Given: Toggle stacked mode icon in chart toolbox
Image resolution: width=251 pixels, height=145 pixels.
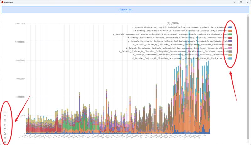Looking at the screenshot, I should pos(5,142).
